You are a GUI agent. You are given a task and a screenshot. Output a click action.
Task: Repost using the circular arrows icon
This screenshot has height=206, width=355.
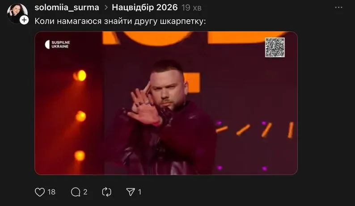pos(106,192)
